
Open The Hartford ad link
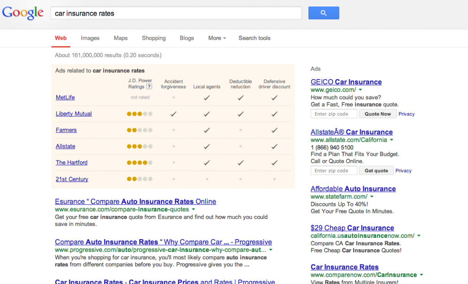point(72,162)
